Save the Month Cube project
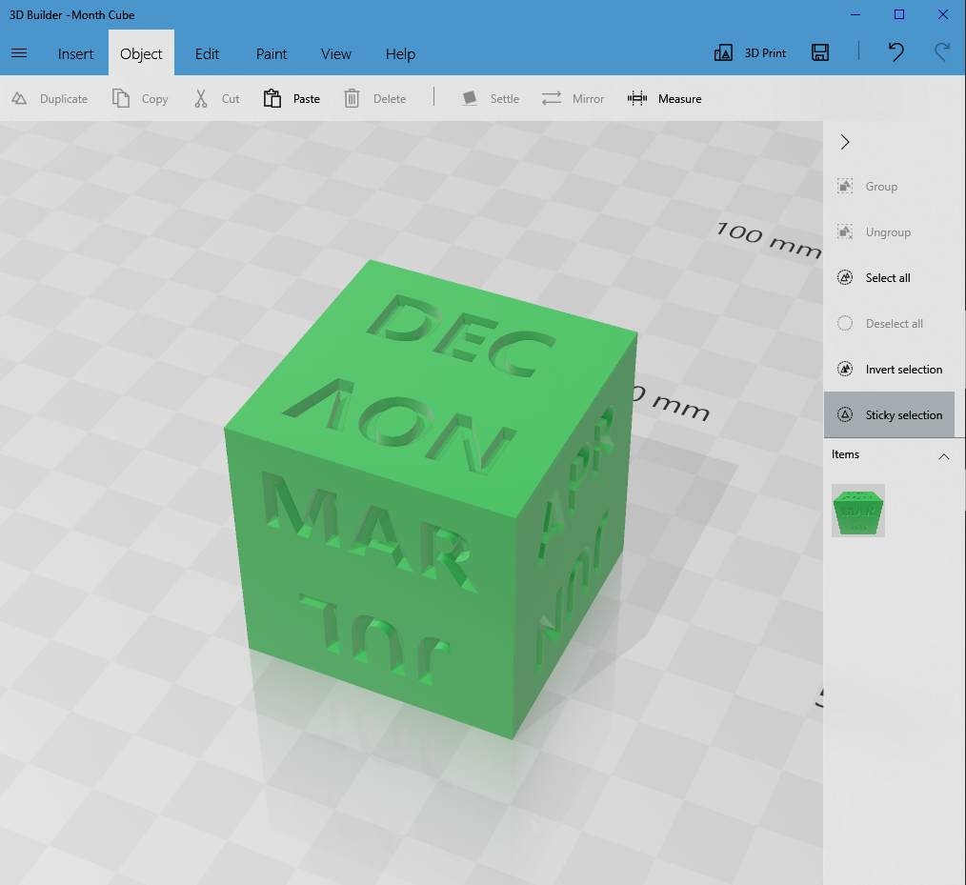Viewport: 966px width, 885px height. [819, 52]
